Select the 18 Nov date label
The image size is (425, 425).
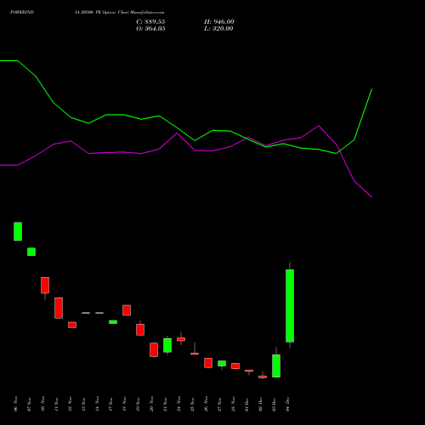tap(124, 404)
